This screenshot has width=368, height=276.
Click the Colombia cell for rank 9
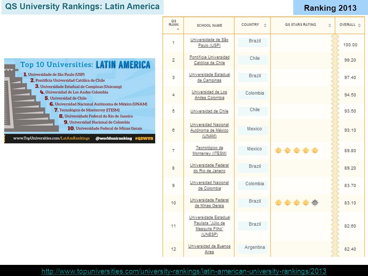[x=253, y=185]
